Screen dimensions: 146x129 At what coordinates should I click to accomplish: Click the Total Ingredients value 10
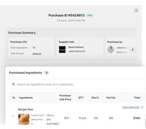[34, 48]
